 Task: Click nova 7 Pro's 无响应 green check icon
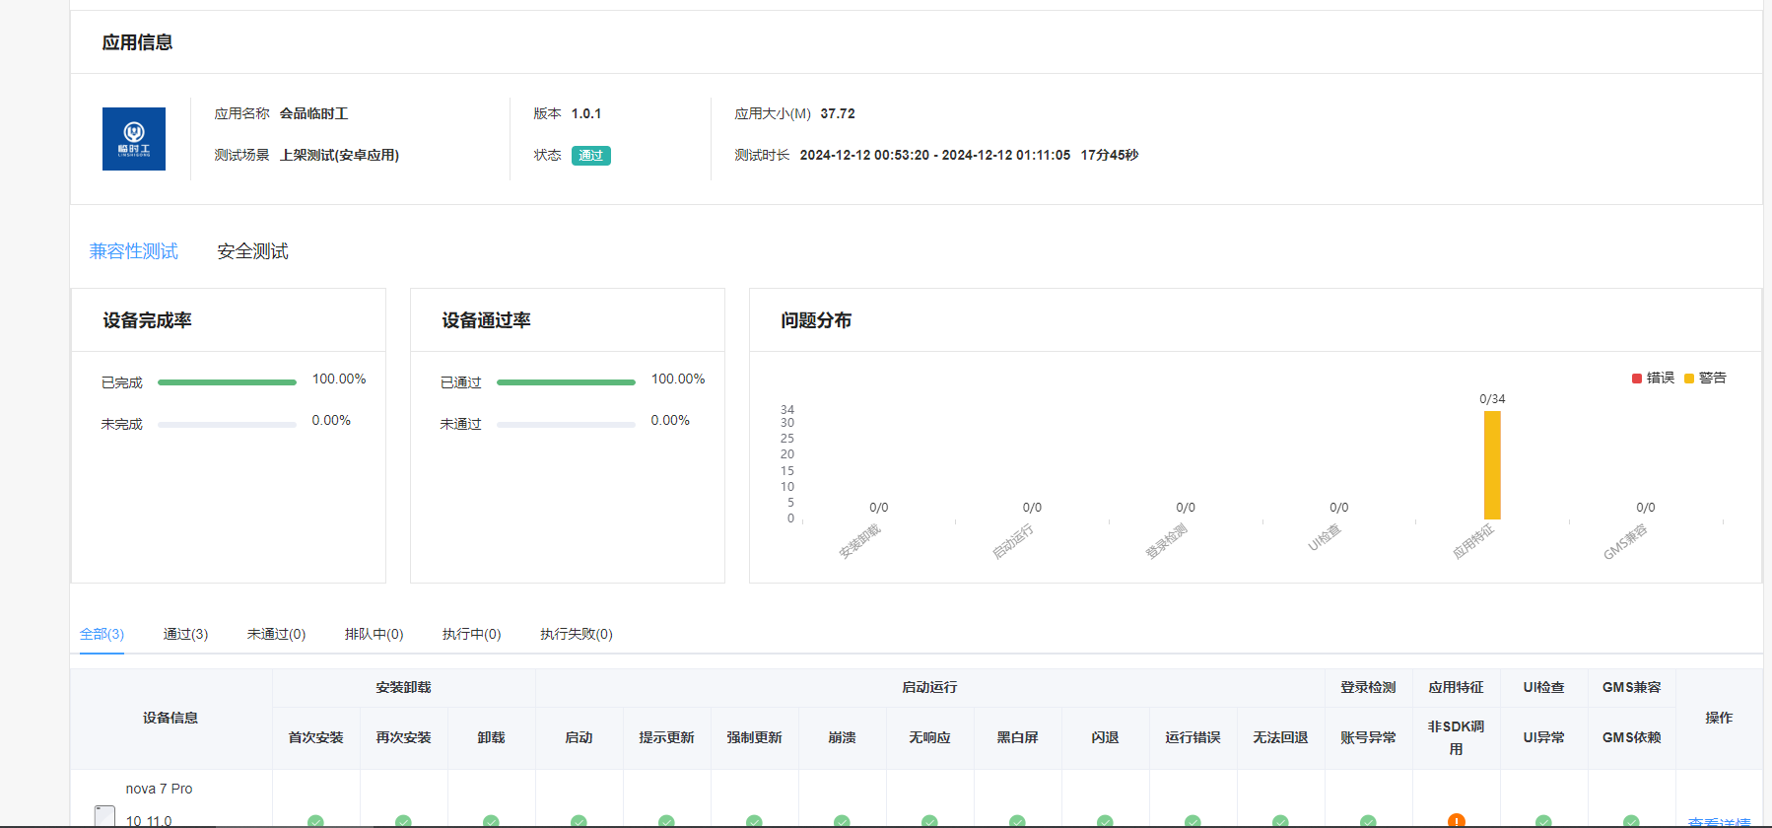[929, 821]
